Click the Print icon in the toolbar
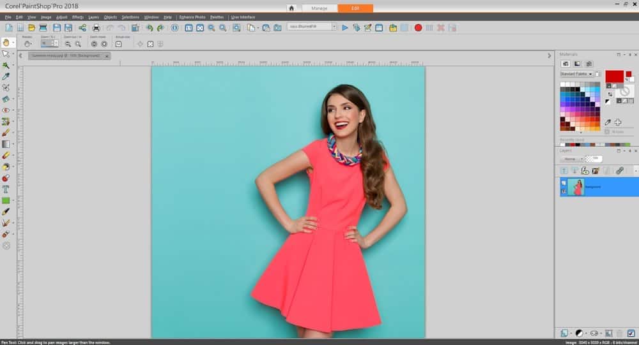The height and width of the screenshot is (345, 639). click(96, 28)
